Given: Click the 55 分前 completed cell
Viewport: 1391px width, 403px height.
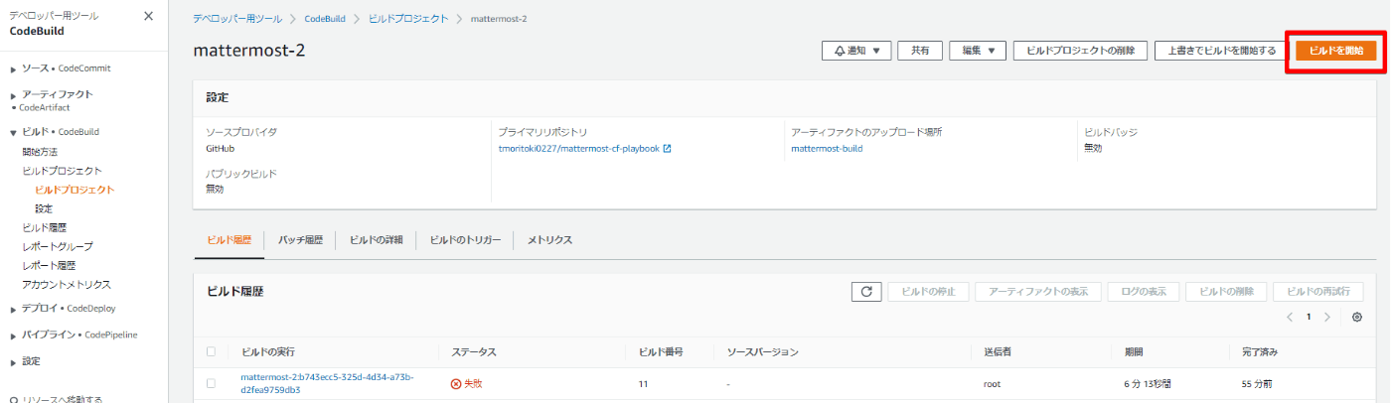Looking at the screenshot, I should (1259, 383).
